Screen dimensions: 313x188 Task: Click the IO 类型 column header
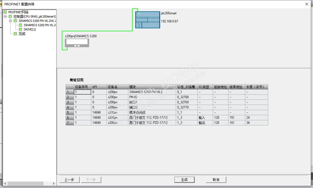pyautogui.click(x=205, y=87)
